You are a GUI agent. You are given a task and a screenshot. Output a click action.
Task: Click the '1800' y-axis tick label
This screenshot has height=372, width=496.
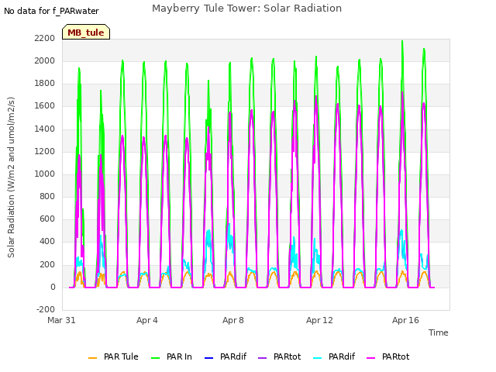pos(45,84)
